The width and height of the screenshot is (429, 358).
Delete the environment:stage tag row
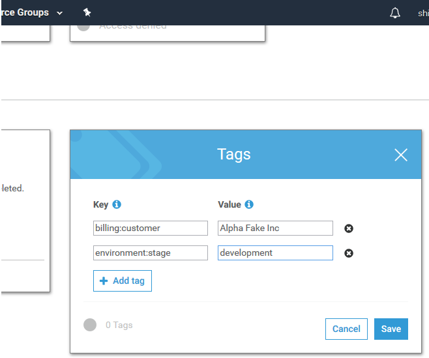(349, 253)
